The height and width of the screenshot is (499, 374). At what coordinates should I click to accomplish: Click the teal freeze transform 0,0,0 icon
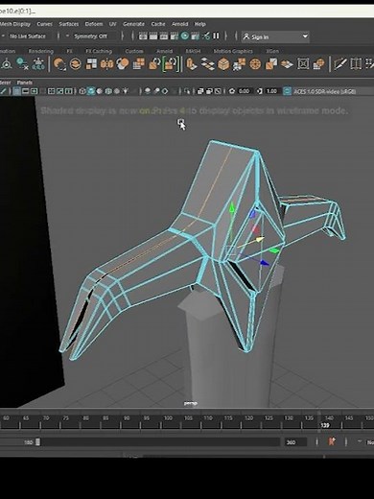[x=38, y=64]
